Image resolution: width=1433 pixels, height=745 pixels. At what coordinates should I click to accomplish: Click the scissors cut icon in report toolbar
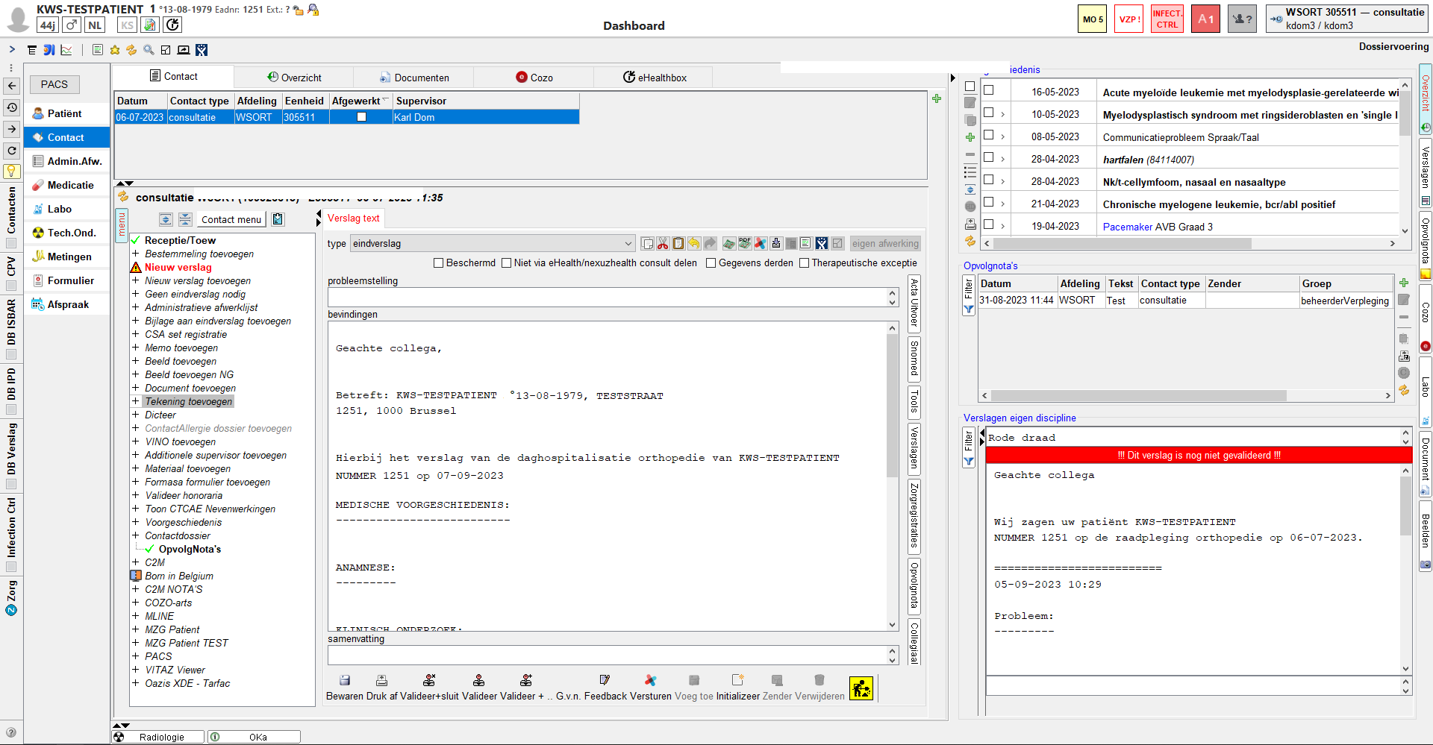pyautogui.click(x=663, y=243)
